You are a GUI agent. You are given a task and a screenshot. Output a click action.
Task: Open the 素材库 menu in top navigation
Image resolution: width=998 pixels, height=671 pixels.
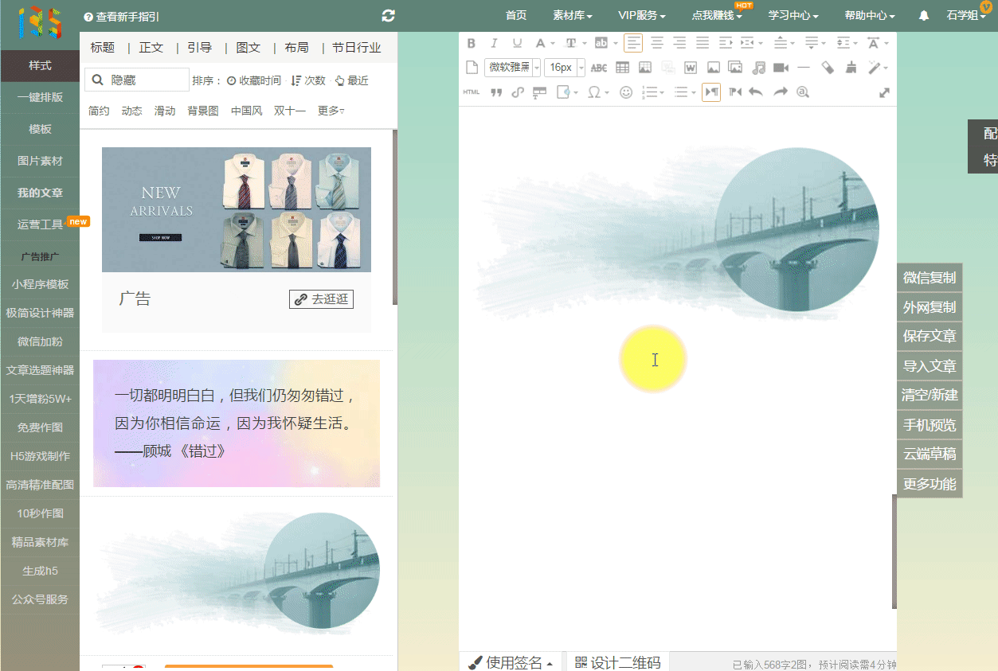point(572,16)
